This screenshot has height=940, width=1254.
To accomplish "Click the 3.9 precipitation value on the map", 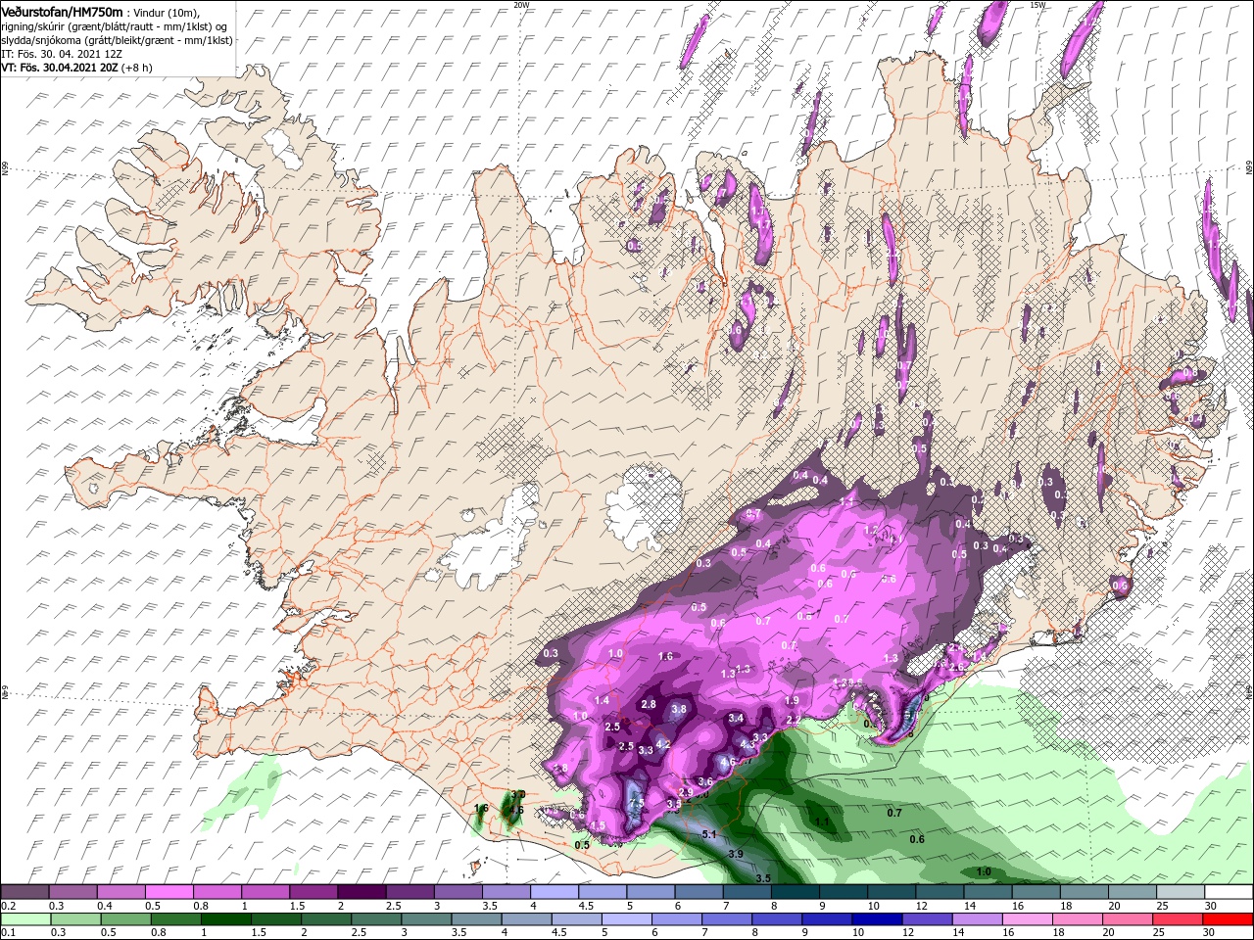I will [736, 854].
